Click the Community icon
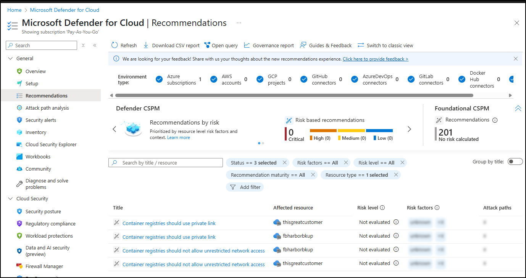This screenshot has height=278, width=526. pos(19,169)
